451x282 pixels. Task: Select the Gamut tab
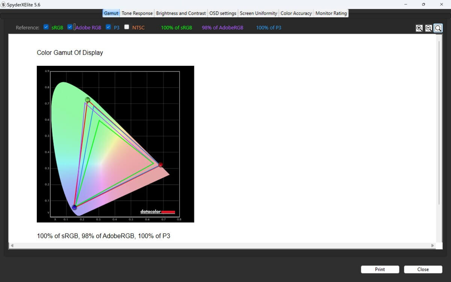pyautogui.click(x=111, y=13)
